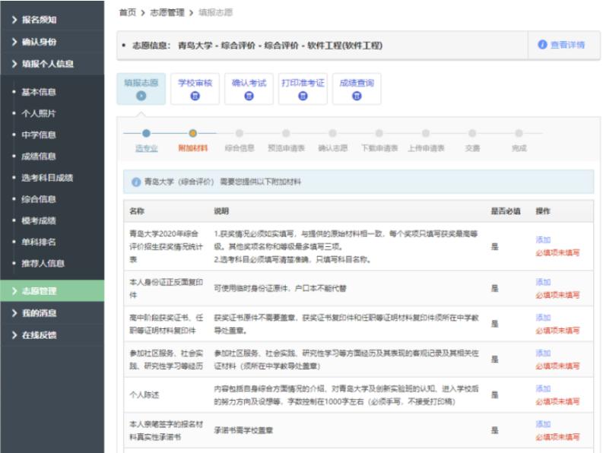603x453 pixels.
Task: Click the 综合信息 step dot
Action: coord(240,134)
